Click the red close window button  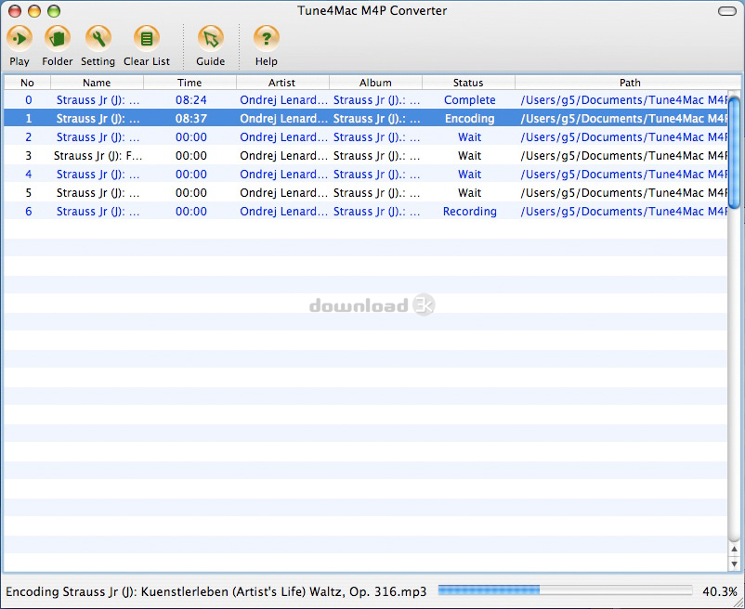(x=15, y=11)
